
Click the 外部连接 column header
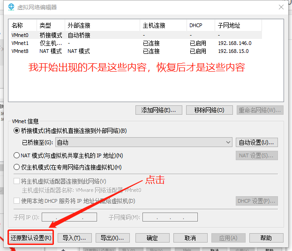tap(103, 25)
